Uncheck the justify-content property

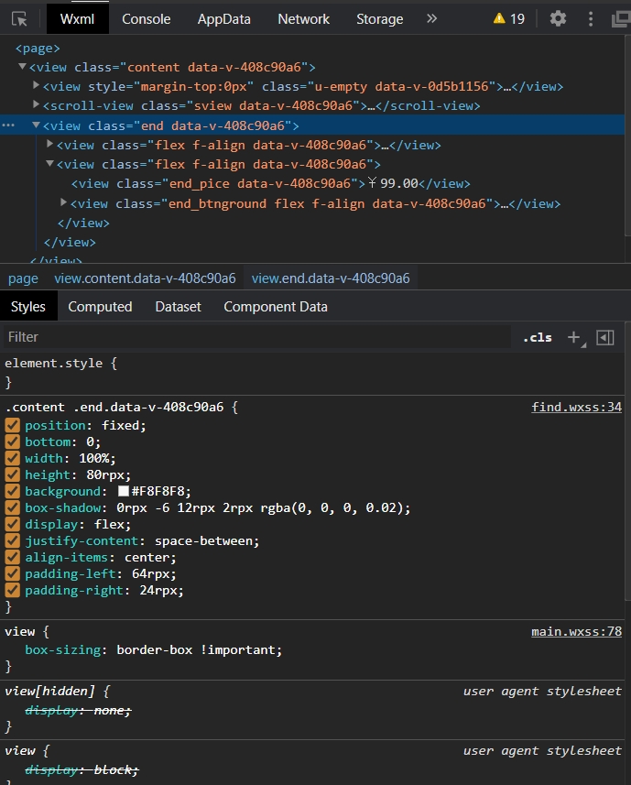click(x=13, y=540)
